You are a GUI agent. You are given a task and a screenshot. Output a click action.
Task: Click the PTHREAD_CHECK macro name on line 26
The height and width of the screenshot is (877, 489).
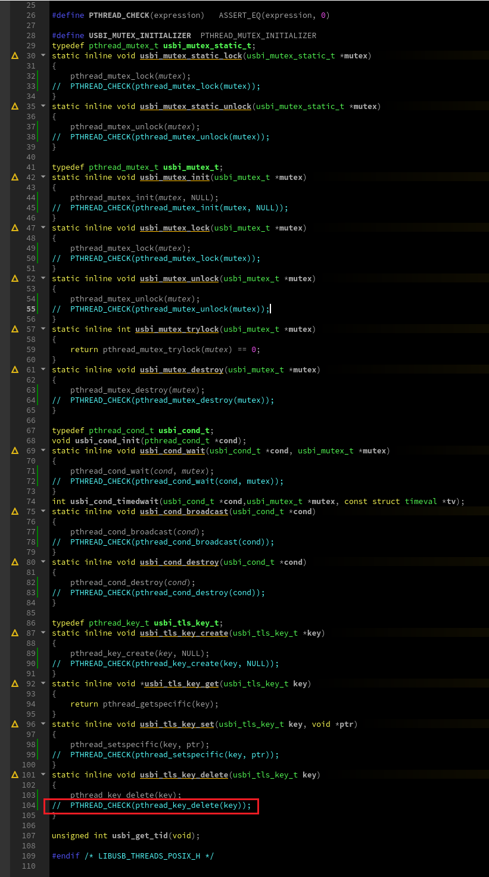(119, 15)
